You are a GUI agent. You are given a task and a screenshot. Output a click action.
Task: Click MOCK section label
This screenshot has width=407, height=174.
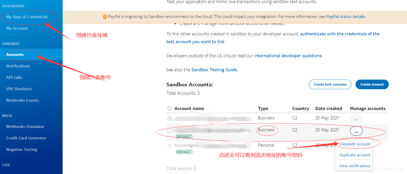[7, 116]
